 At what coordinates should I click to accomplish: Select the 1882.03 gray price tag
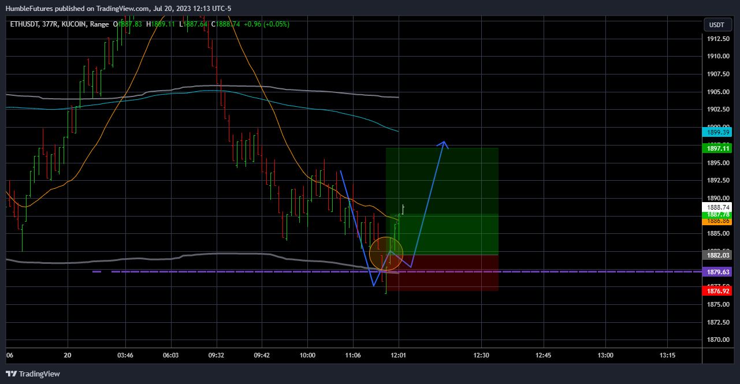click(717, 255)
